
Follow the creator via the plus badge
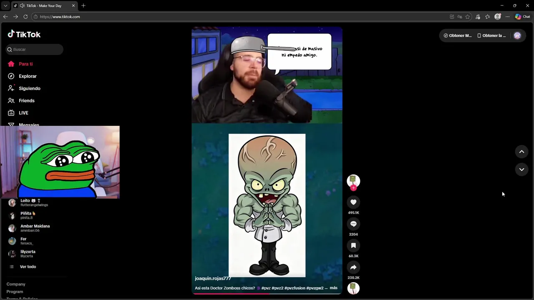353,188
